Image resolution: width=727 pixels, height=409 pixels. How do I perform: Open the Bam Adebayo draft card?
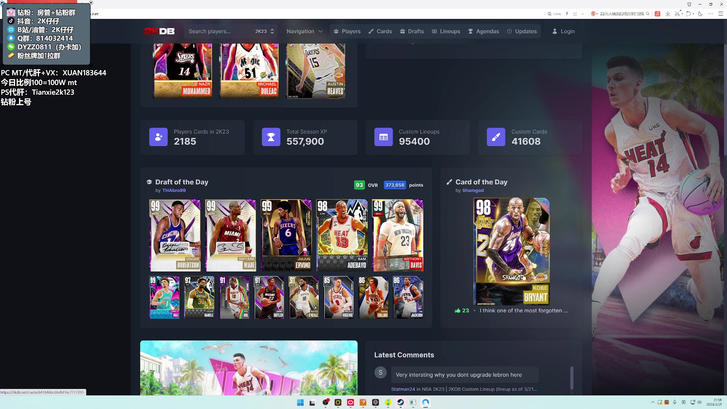(x=342, y=235)
